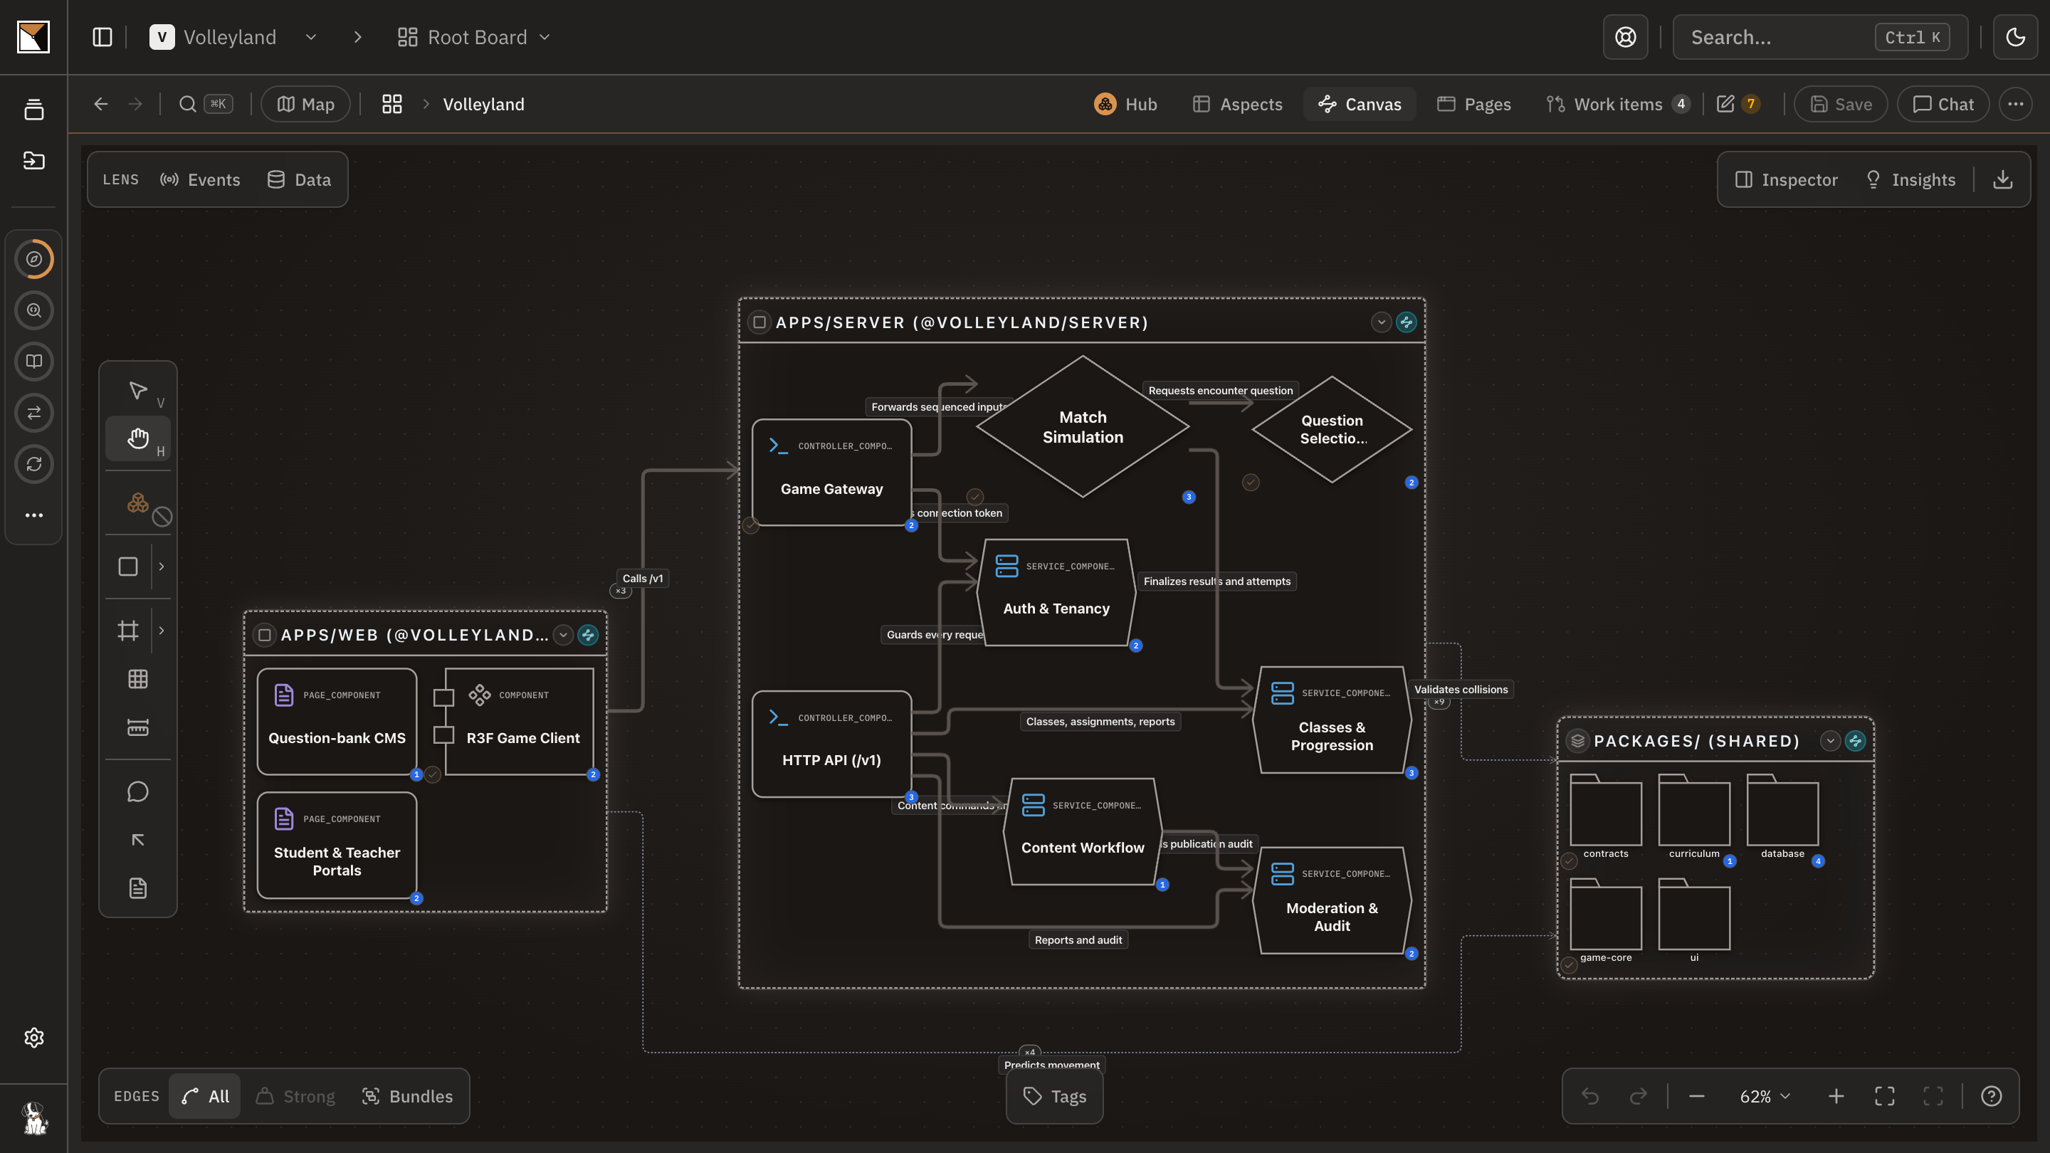Click redo arrow in zoom bar
The image size is (2050, 1153).
pyautogui.click(x=1639, y=1097)
